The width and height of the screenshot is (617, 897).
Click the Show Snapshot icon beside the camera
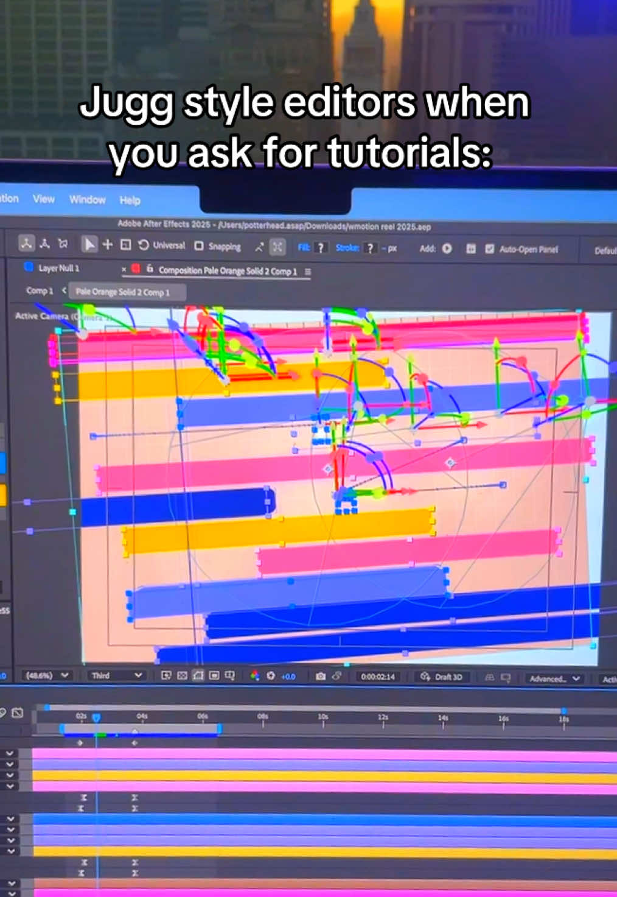(335, 676)
